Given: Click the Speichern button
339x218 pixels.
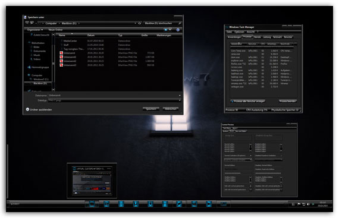Looking at the screenshot, I should 151,109.
